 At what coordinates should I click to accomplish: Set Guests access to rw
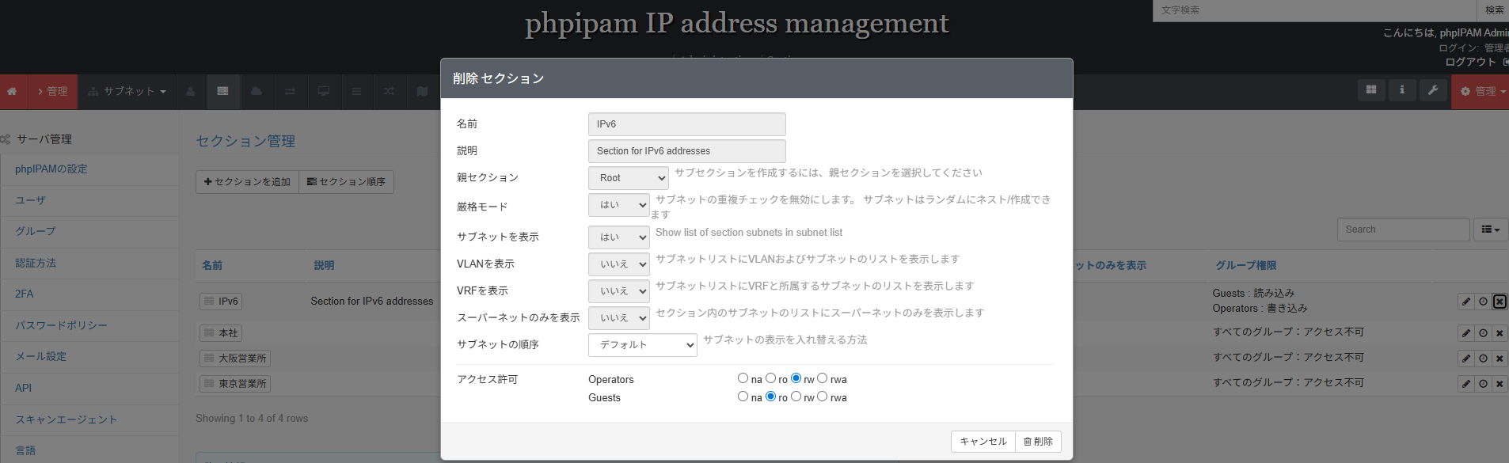click(796, 397)
